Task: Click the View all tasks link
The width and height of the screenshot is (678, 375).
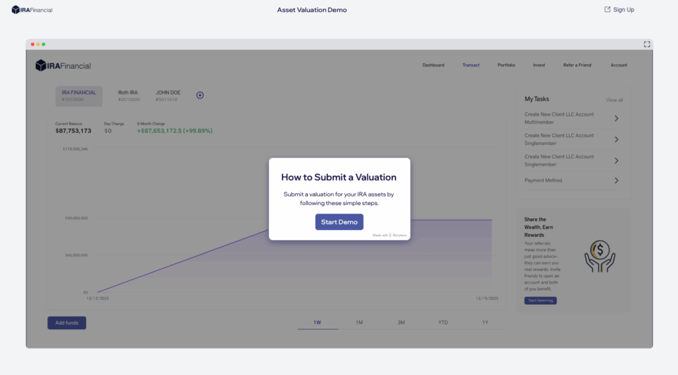Action: pos(614,100)
